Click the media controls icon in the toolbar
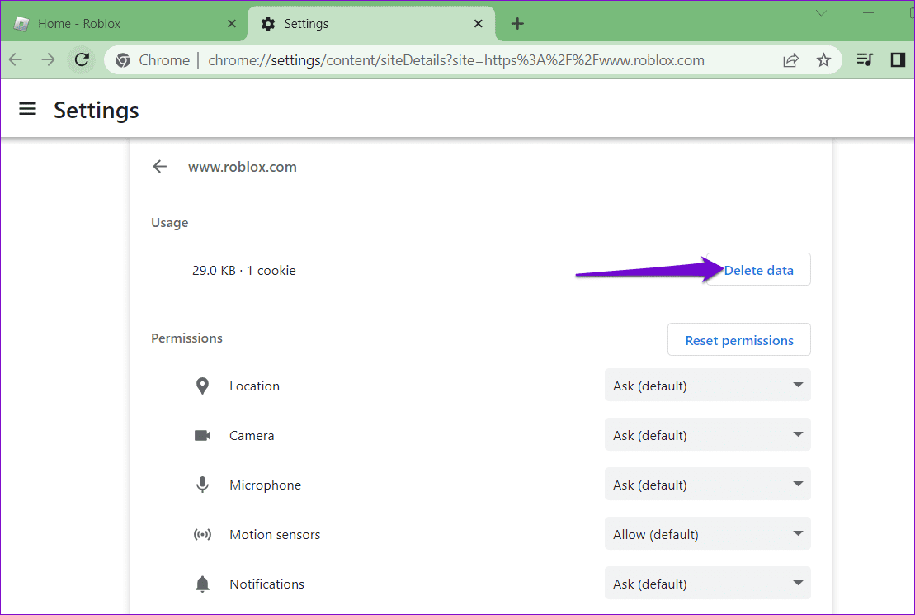Viewport: 915px width, 615px height. click(863, 59)
